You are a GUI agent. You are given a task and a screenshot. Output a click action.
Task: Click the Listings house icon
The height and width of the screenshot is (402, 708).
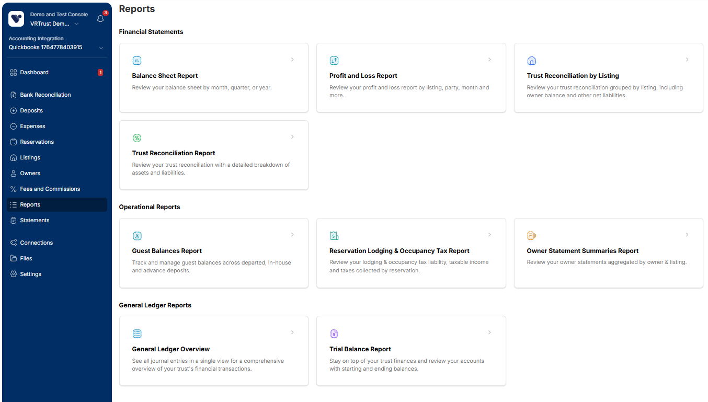pos(14,158)
